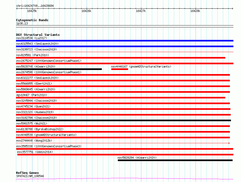Click the nsv829581 (Park2010) label
The width and height of the screenshot is (241, 182).
[x=32, y=55]
